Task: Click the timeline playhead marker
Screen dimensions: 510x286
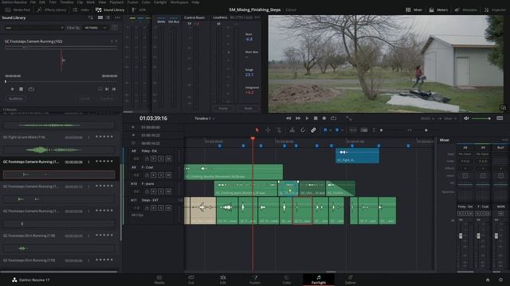Action: [253, 138]
